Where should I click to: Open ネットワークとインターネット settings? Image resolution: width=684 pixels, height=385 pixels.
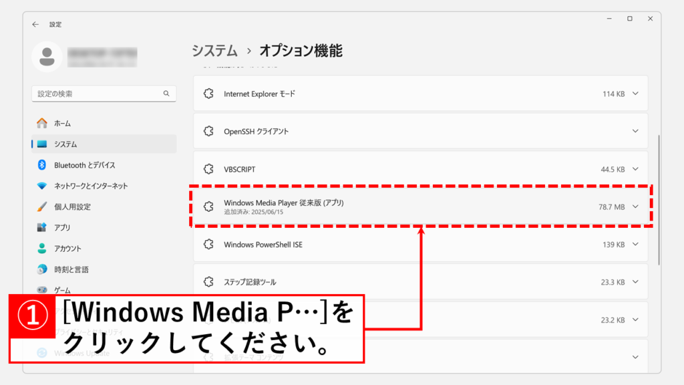pyautogui.click(x=104, y=186)
